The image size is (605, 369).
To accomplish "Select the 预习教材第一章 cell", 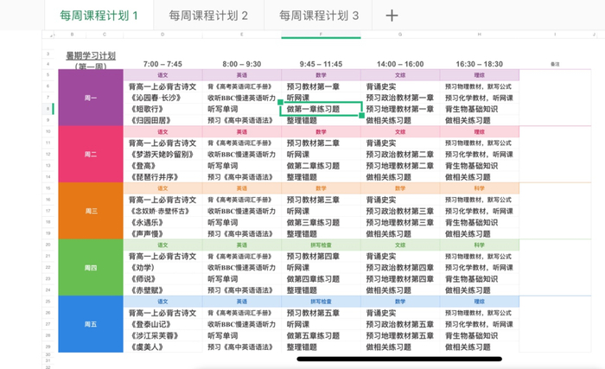I will pyautogui.click(x=321, y=86).
